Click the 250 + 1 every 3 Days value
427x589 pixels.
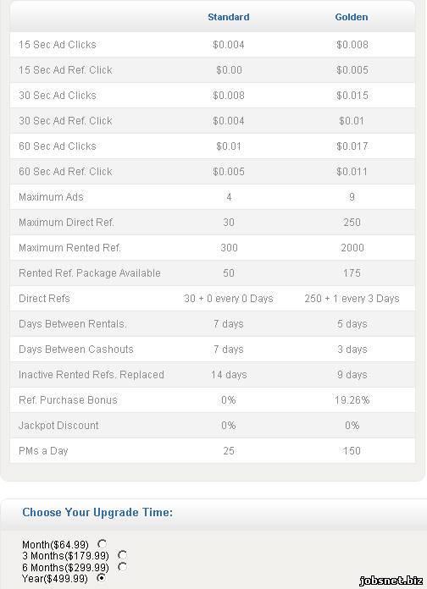pos(352,299)
